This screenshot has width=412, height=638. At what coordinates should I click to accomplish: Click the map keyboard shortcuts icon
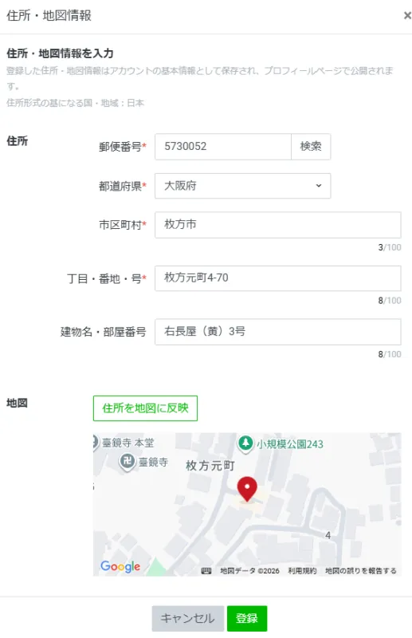(206, 571)
